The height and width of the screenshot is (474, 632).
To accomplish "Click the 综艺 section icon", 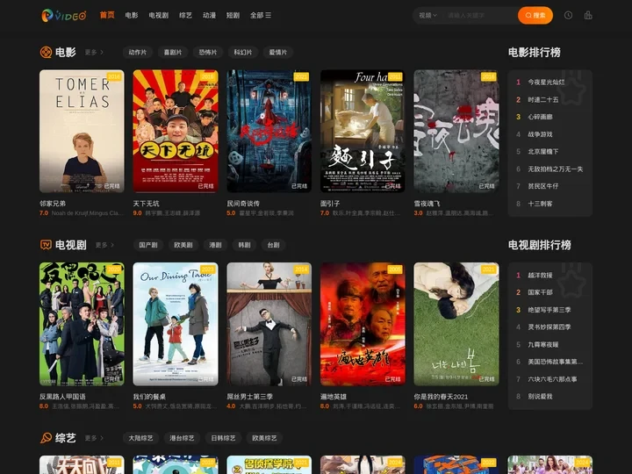I will (46, 438).
